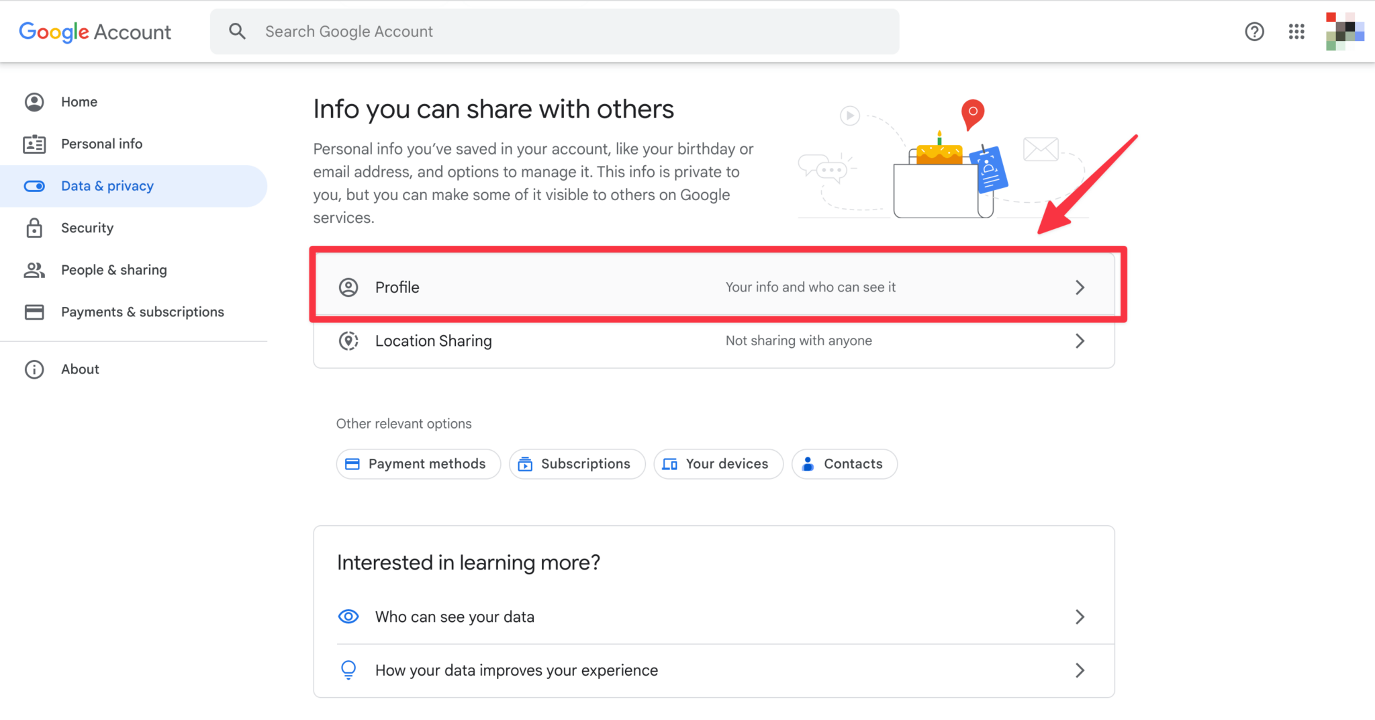Open the About page
Screen dimensions: 1375x720
click(x=80, y=369)
